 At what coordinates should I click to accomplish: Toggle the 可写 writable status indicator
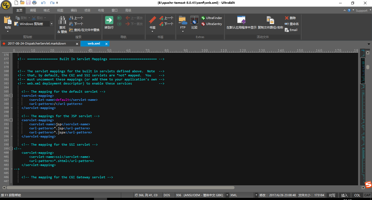332,195
